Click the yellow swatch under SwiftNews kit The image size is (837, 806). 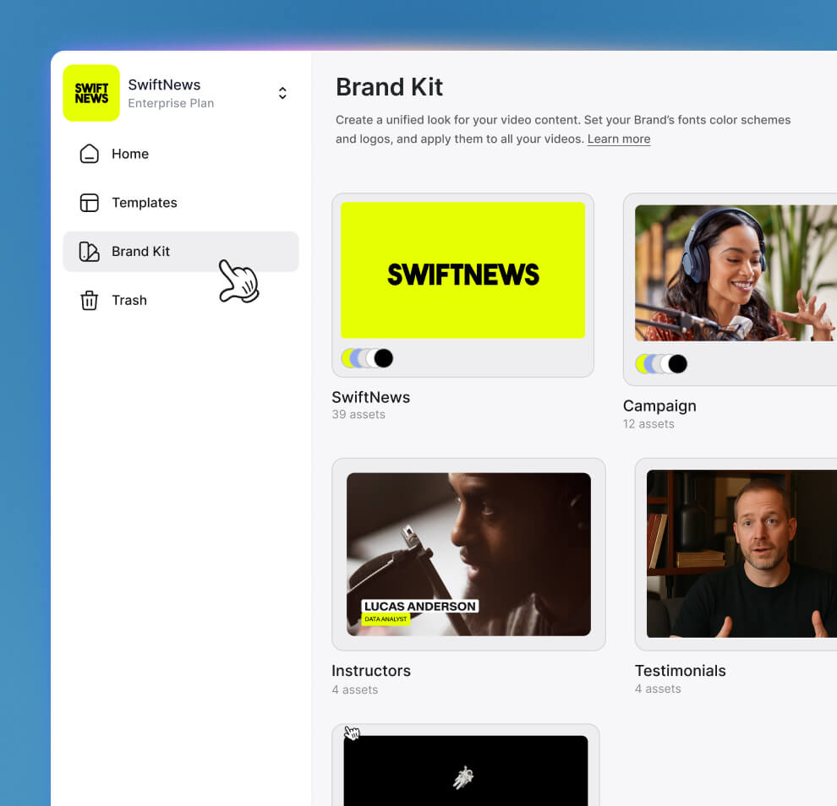347,358
